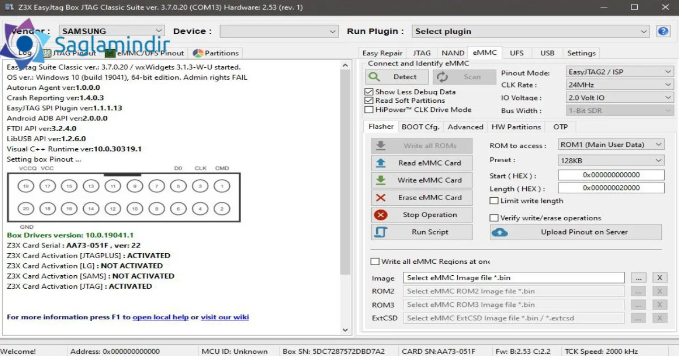Click pin 20 circle near GND

[25, 209]
